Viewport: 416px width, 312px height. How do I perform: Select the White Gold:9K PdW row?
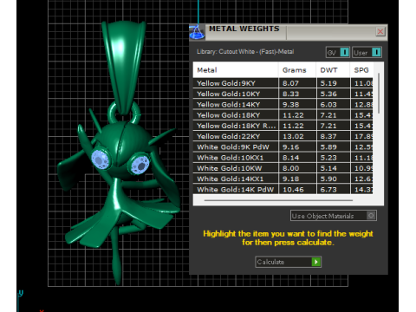[283, 147]
